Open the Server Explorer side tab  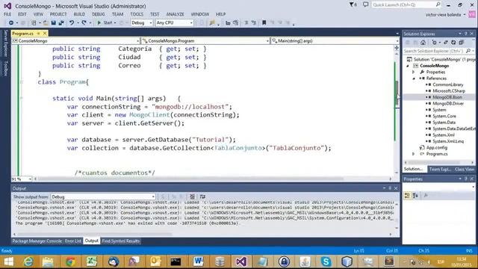click(x=5, y=43)
